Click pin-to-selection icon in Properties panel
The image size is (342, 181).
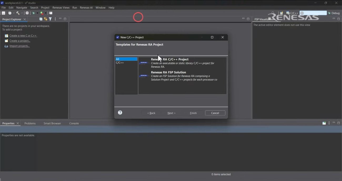(x=324, y=123)
